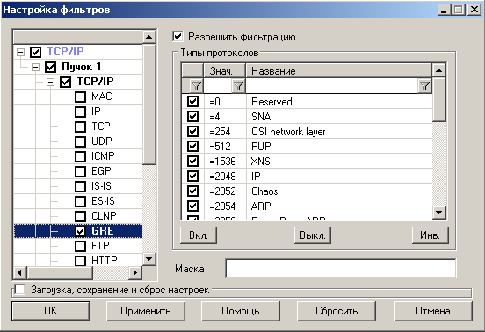Click the protocol table vertical scrollbar thumb

(x=439, y=99)
